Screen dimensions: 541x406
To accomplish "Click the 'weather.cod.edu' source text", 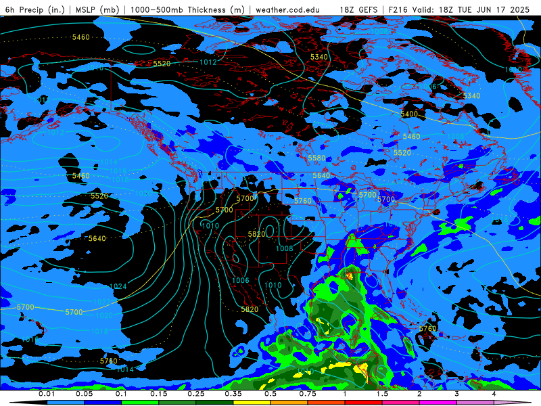I will 287,9.
